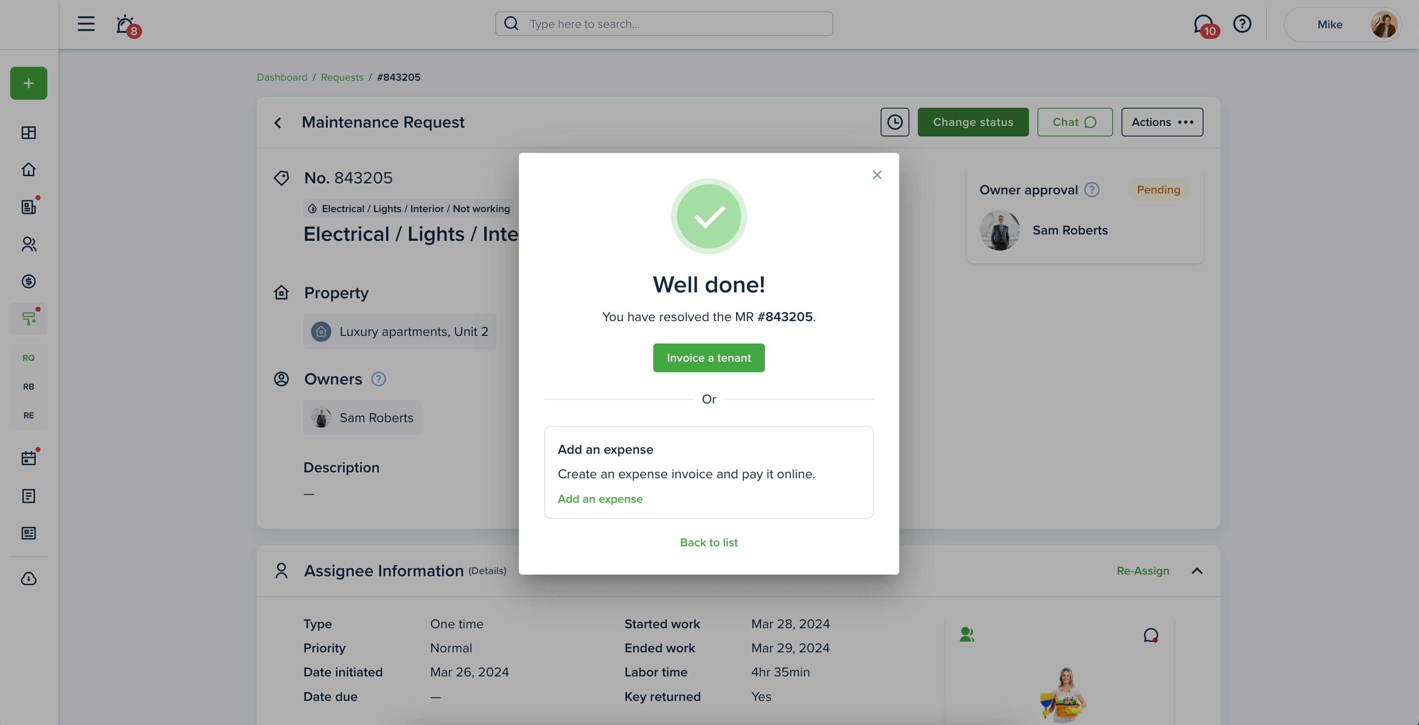1419x725 pixels.
Task: Open the calendar sidebar icon
Action: click(x=29, y=458)
